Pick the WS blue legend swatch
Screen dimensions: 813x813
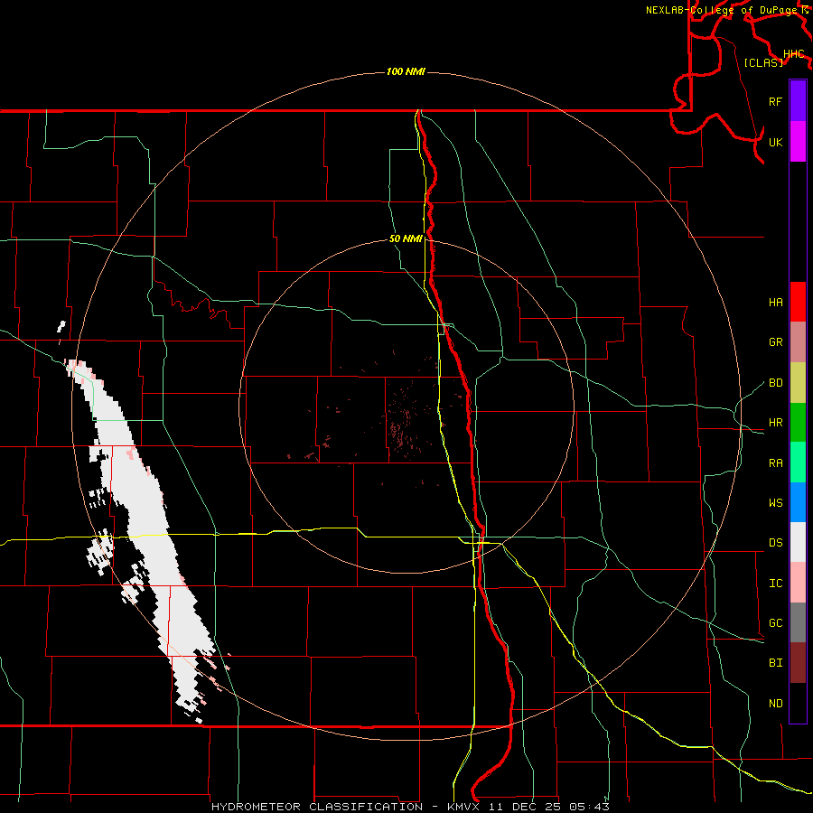click(798, 502)
